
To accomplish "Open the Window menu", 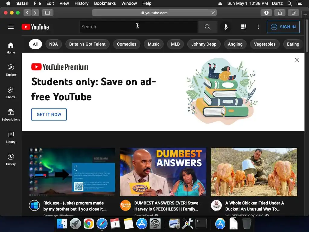I will pos(129,3).
